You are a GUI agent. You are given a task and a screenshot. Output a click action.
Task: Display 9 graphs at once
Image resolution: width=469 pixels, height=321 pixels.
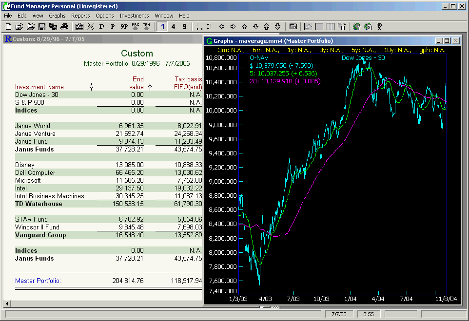point(184,26)
